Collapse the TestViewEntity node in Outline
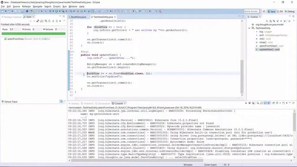 (249, 28)
